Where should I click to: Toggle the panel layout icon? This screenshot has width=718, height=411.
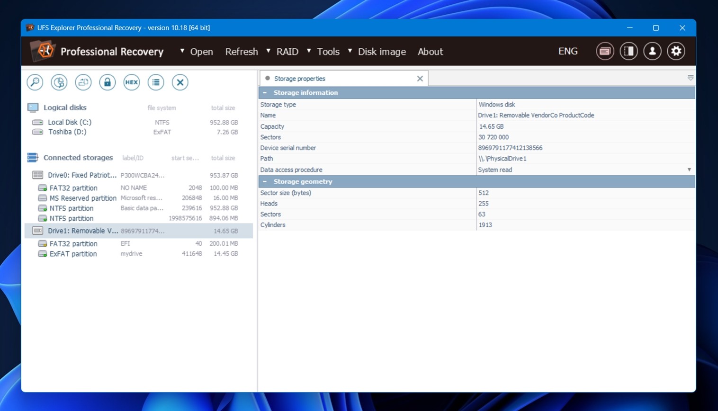628,51
